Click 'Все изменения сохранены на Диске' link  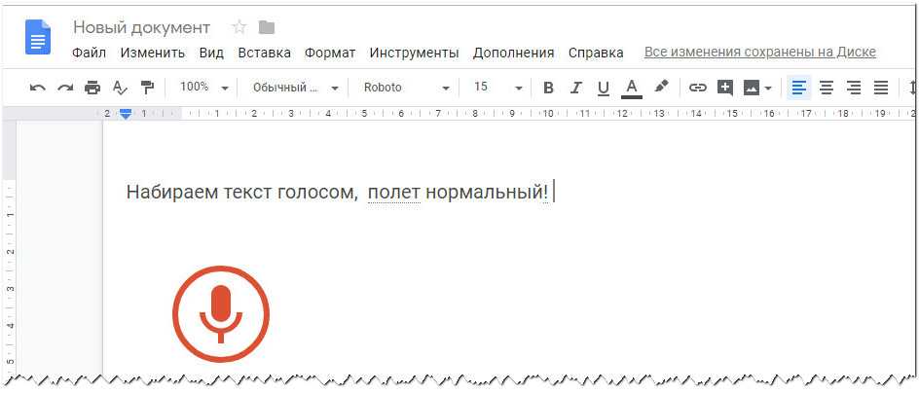(760, 53)
